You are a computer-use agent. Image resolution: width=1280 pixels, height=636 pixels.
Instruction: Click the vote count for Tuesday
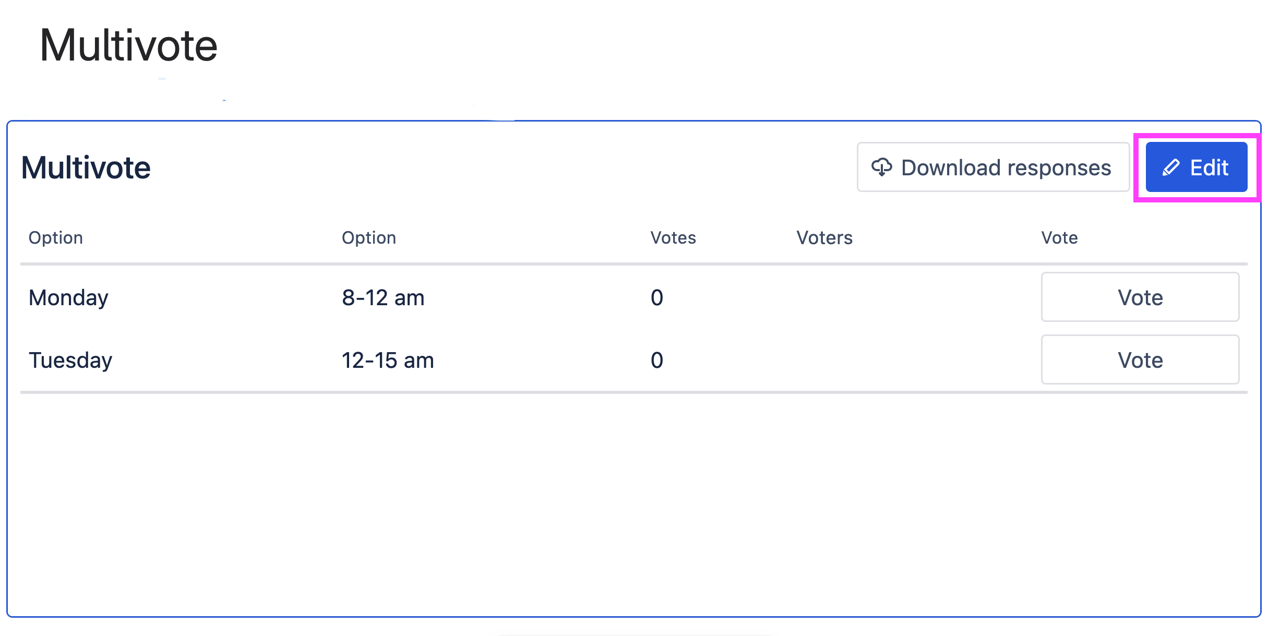click(x=657, y=361)
